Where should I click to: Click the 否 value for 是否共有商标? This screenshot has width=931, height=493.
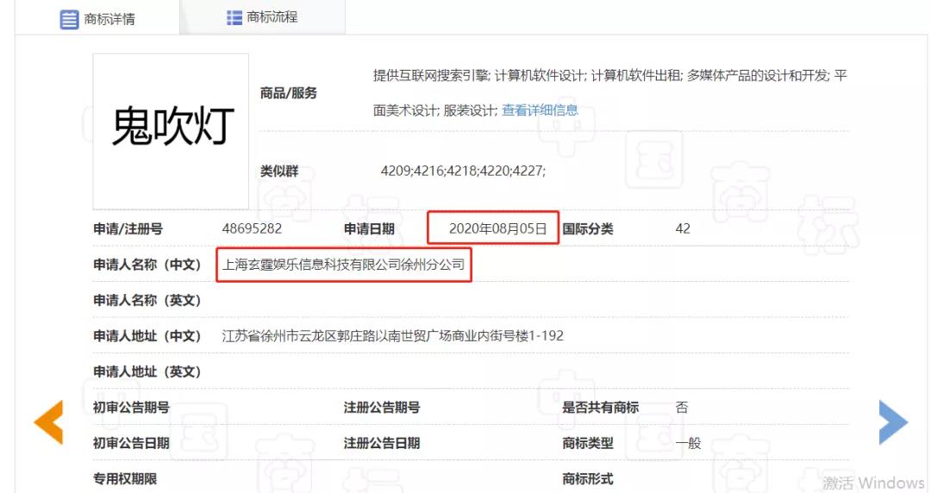point(682,407)
